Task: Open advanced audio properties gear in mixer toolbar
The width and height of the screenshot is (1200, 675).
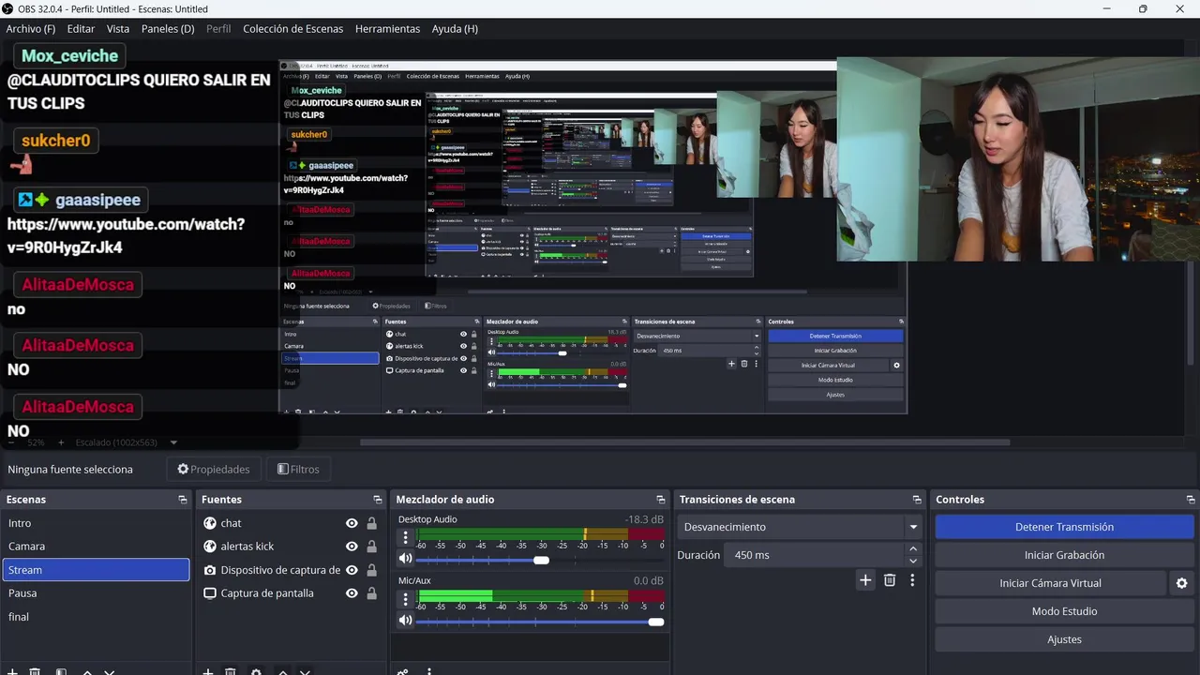Action: pyautogui.click(x=403, y=671)
